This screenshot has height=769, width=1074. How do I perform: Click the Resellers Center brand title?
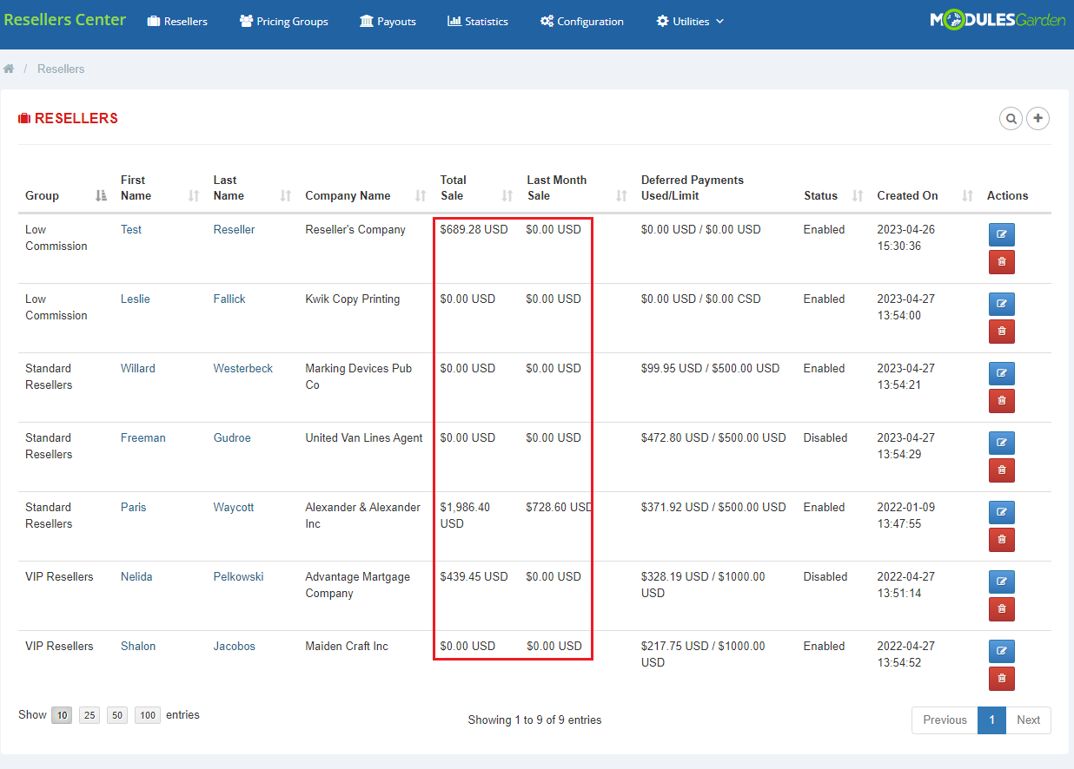65,20
